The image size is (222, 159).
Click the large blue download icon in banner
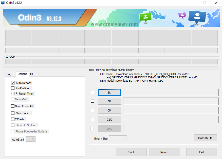(197, 17)
